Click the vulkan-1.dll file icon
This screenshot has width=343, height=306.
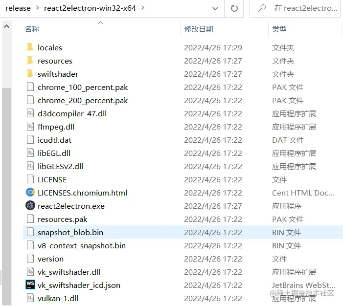[x=30, y=298]
